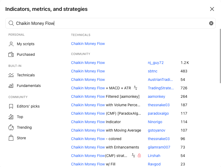This screenshot has width=221, height=167.
Task: Add Chaikin Money Flow - colored
Action: pos(96,139)
